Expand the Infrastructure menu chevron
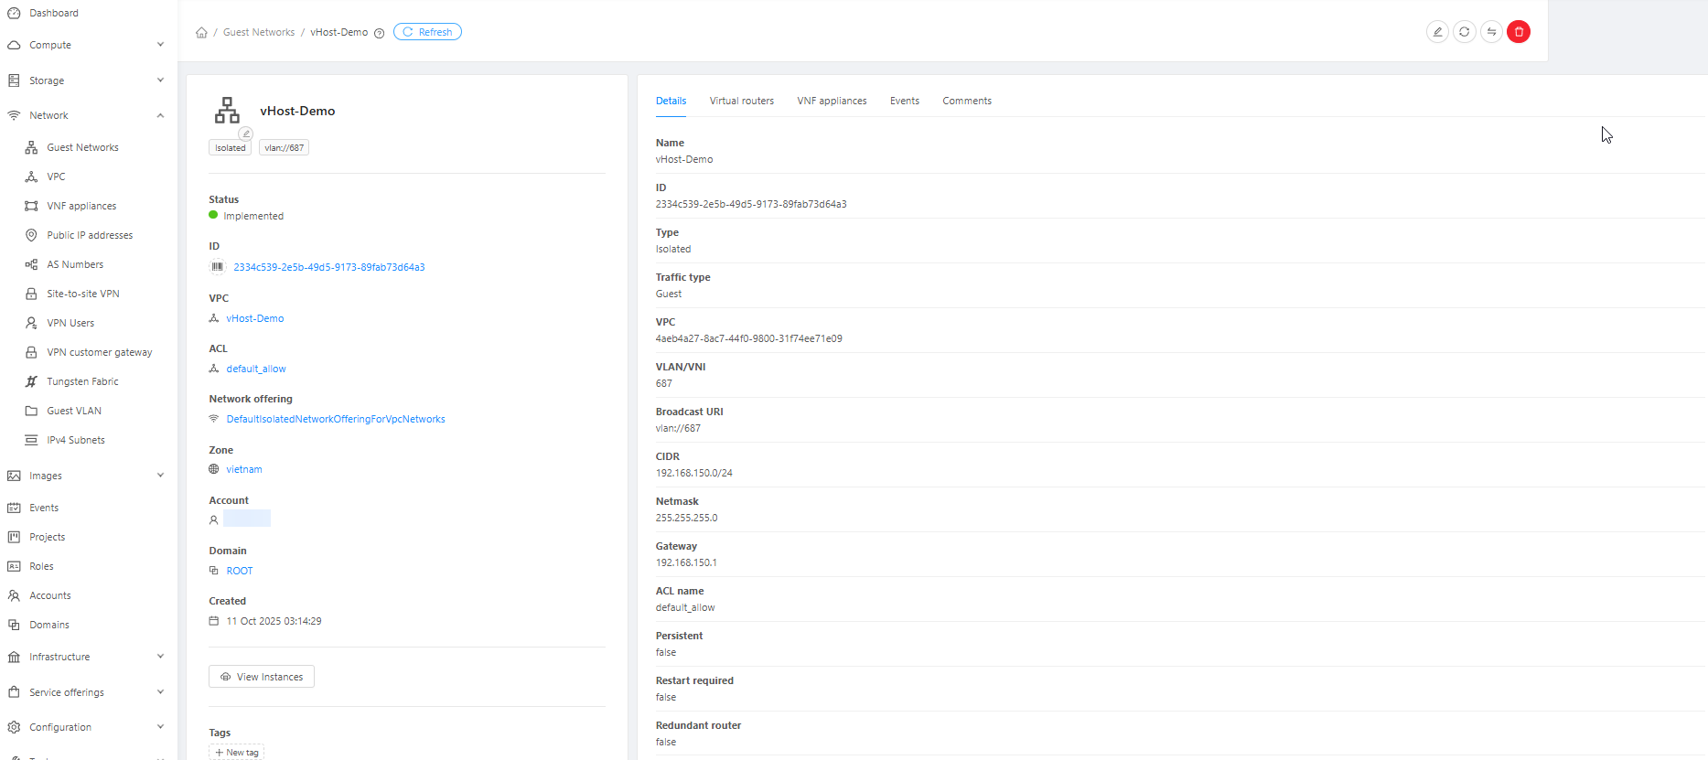This screenshot has width=1708, height=760. (x=160, y=657)
